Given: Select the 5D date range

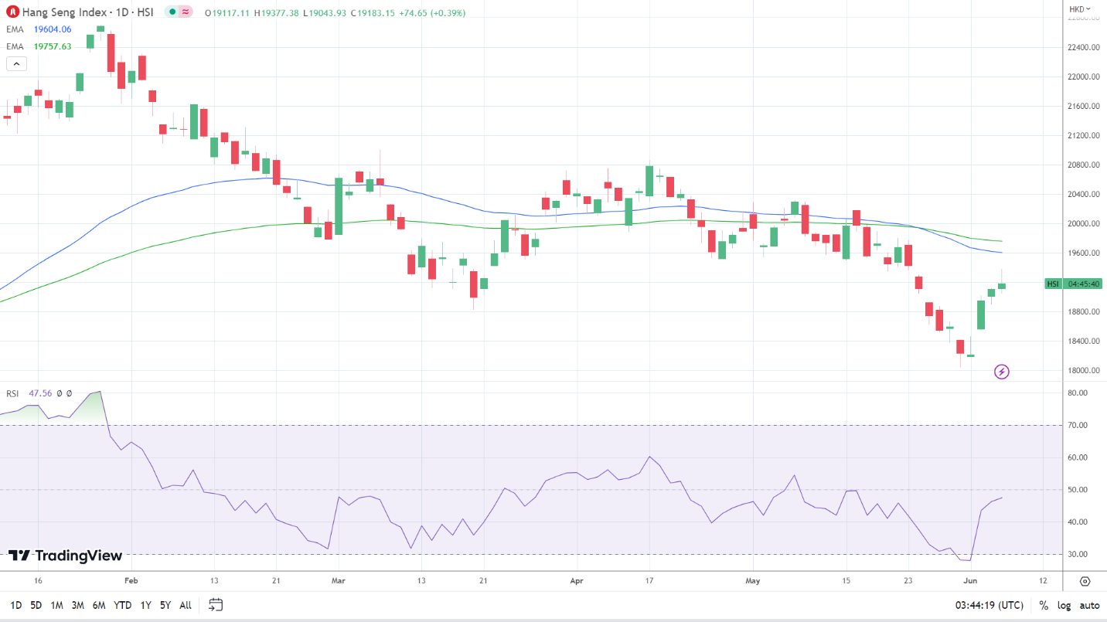Looking at the screenshot, I should pyautogui.click(x=36, y=605).
